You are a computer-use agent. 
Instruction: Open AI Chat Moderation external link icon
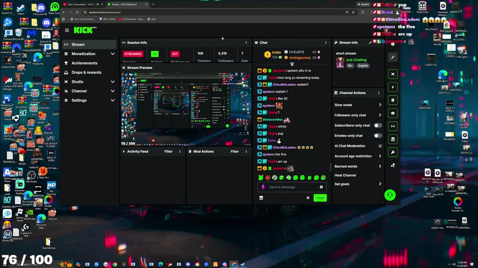click(380, 146)
